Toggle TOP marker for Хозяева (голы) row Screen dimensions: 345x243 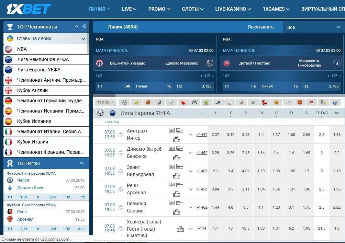pos(121,229)
